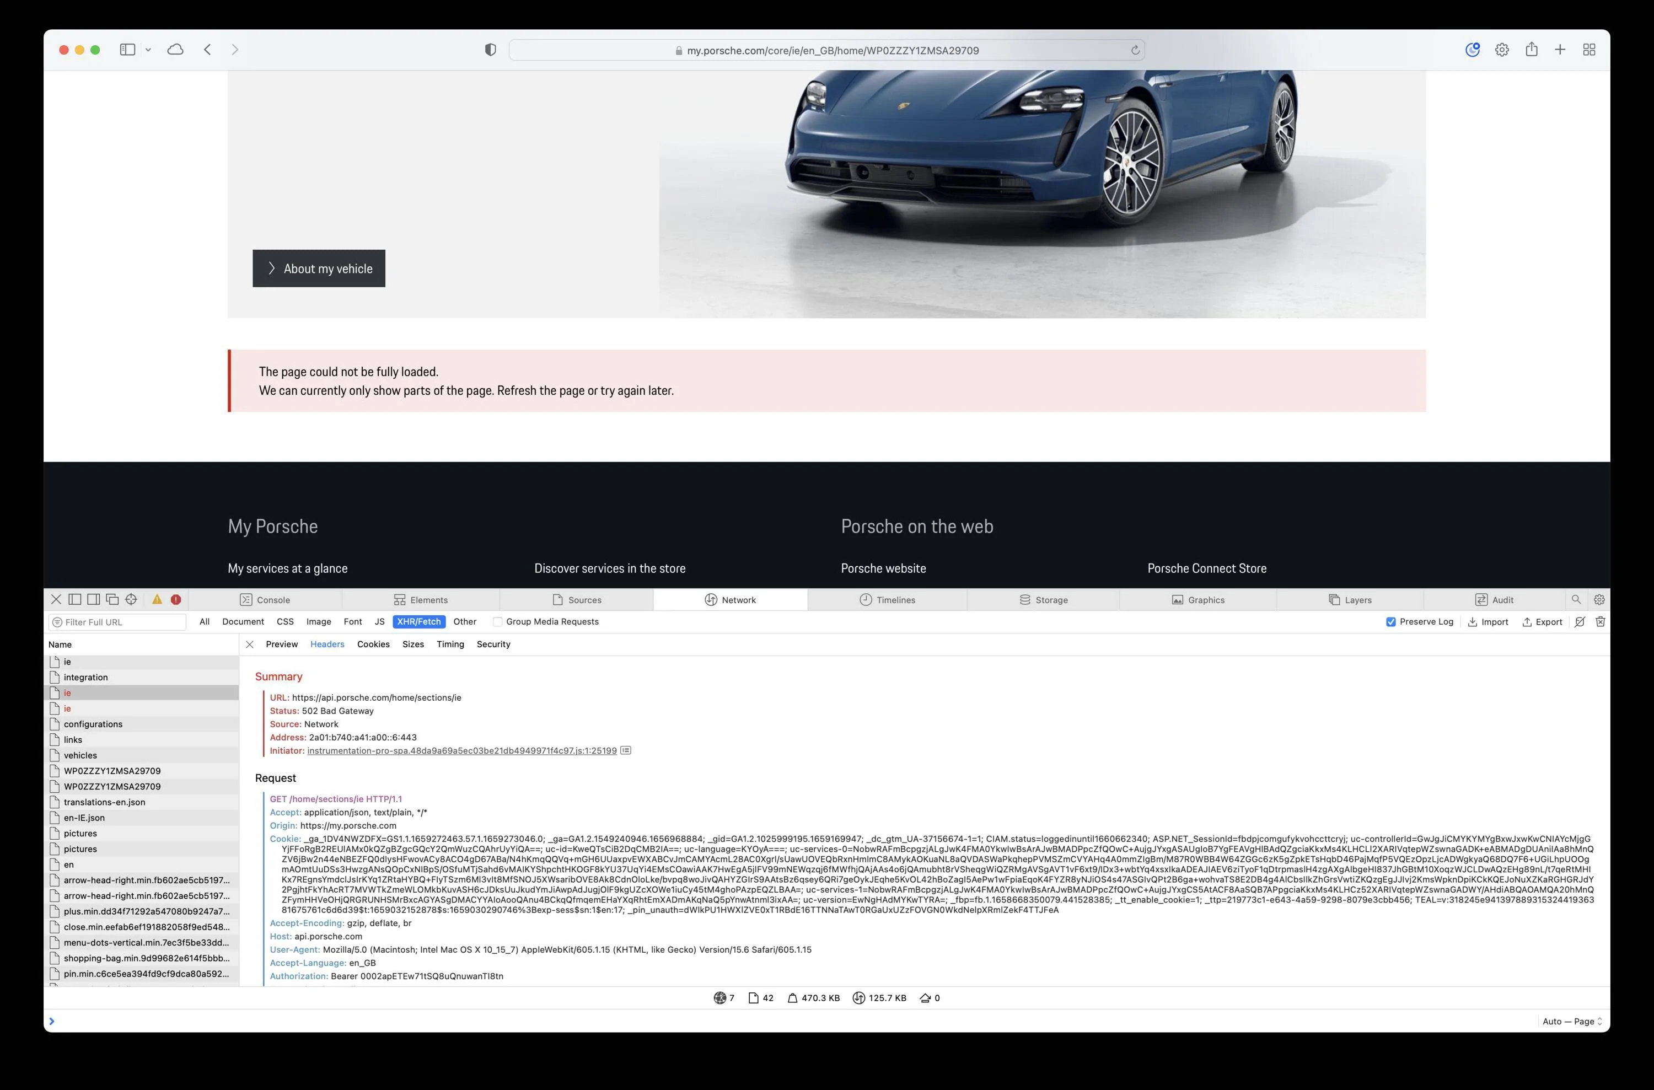The height and width of the screenshot is (1090, 1654).
Task: Filter network list by Document
Action: pos(243,621)
